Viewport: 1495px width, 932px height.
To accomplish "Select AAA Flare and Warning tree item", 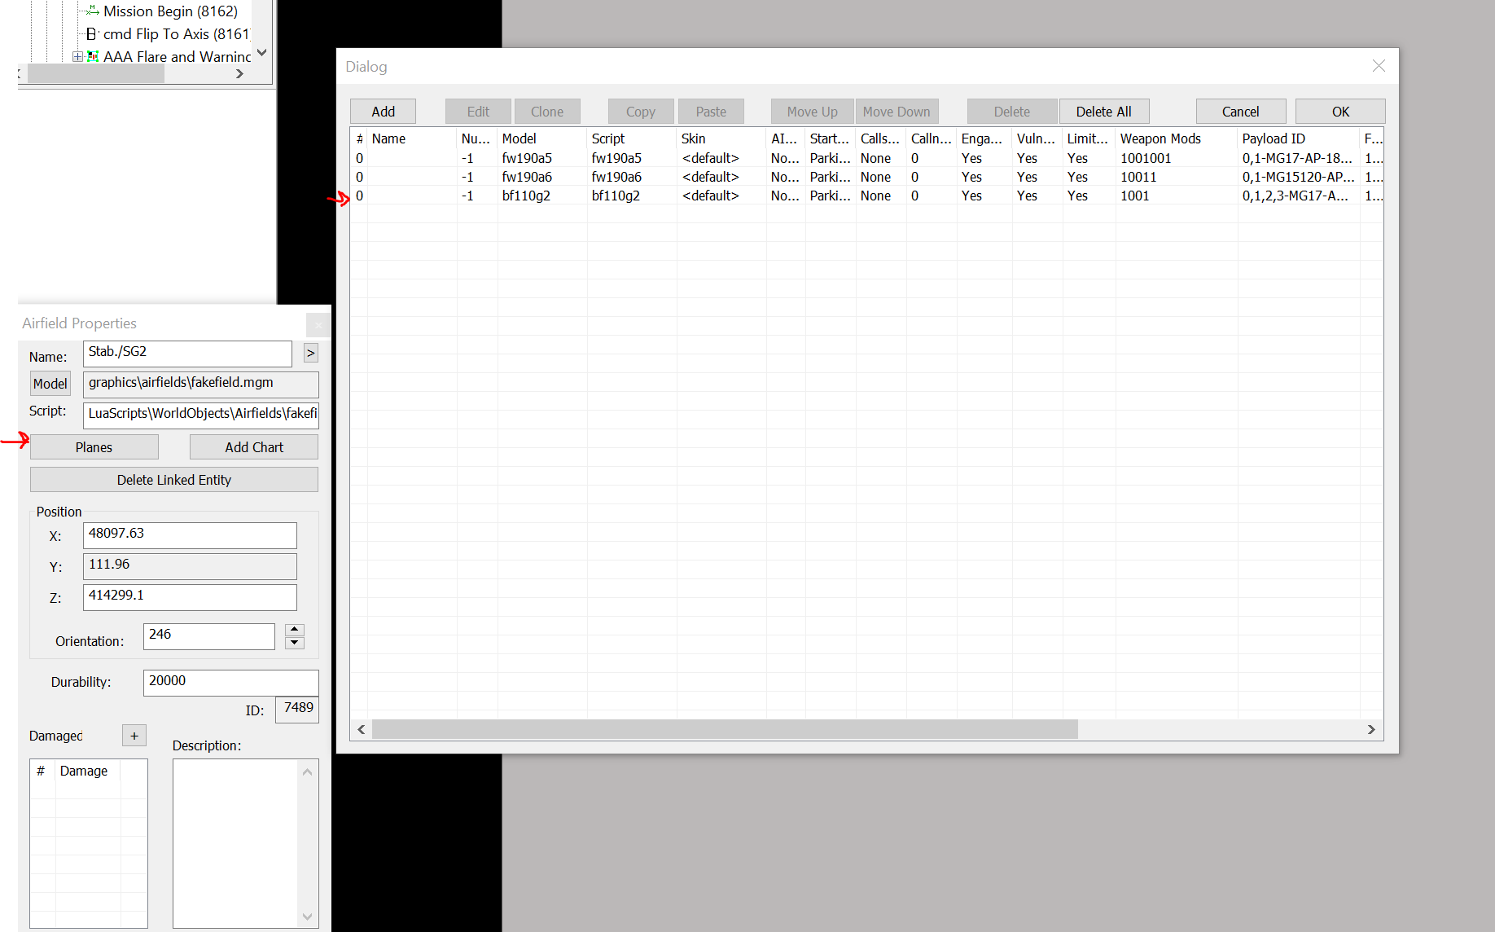I will pos(177,57).
